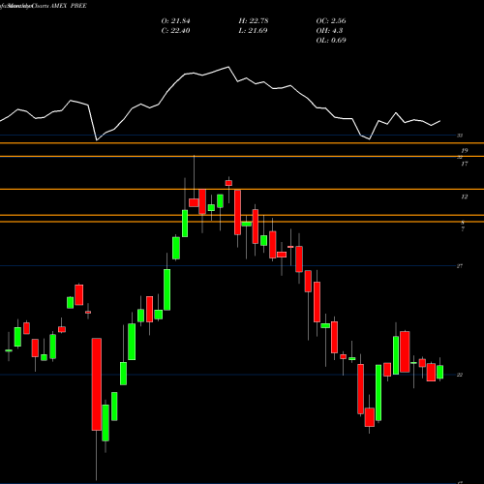Click the 33 indicator axis label
The height and width of the screenshot is (484, 484).
[460, 136]
